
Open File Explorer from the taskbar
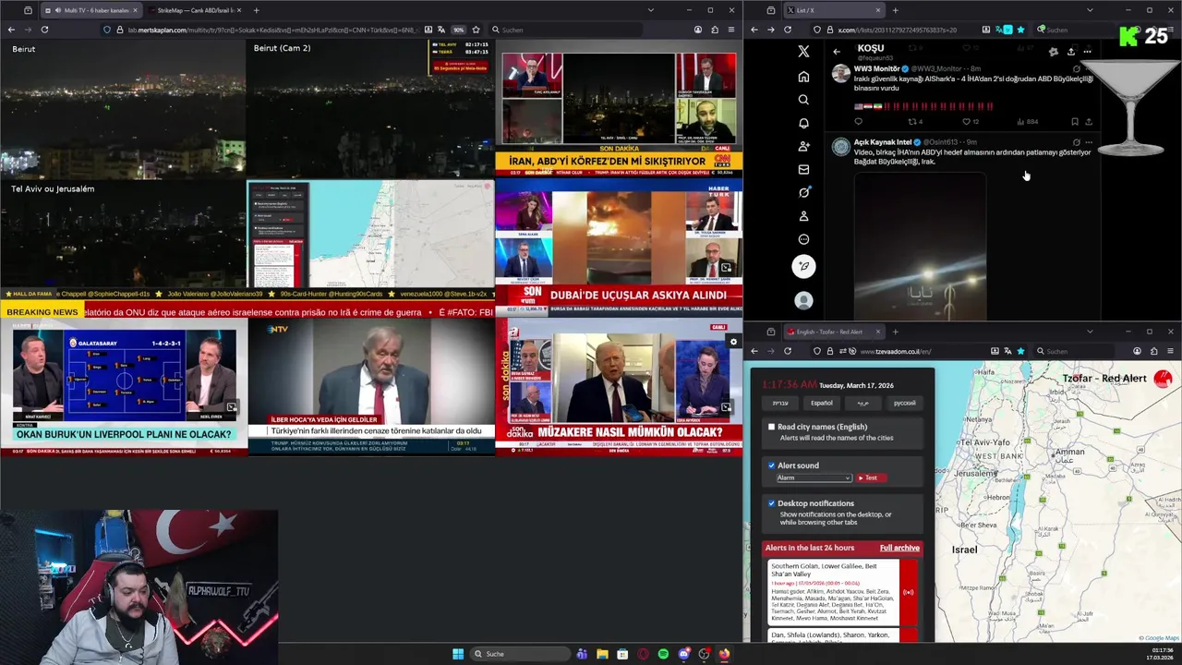602,654
